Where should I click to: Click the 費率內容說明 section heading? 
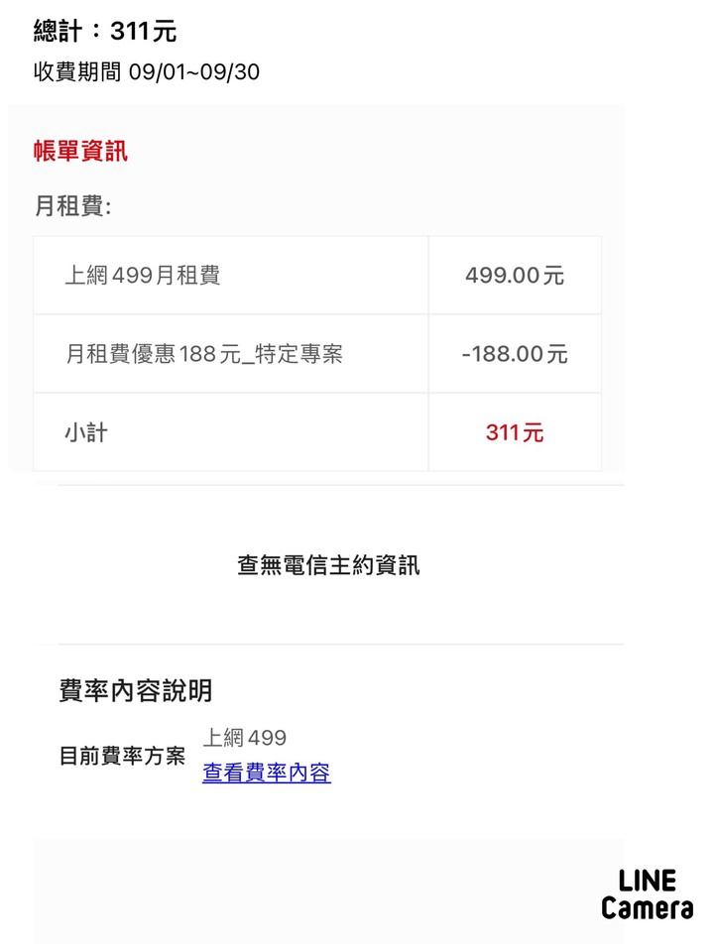(x=136, y=690)
